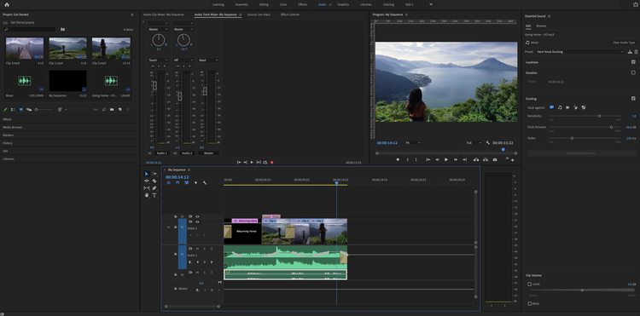Screen dimensions: 640x316
Task: Click the Audio 1 volume fader
Action: pos(154,85)
